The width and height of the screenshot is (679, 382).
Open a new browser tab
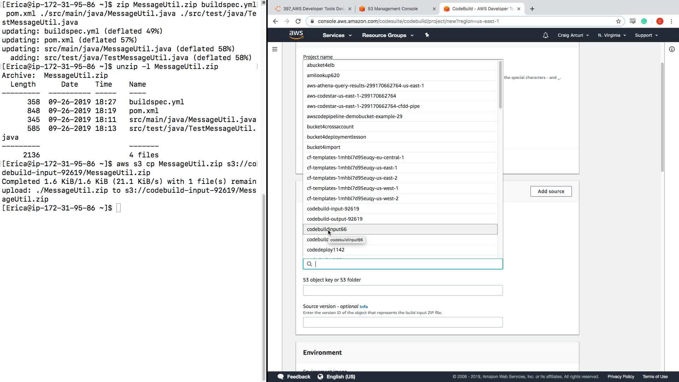(x=532, y=9)
